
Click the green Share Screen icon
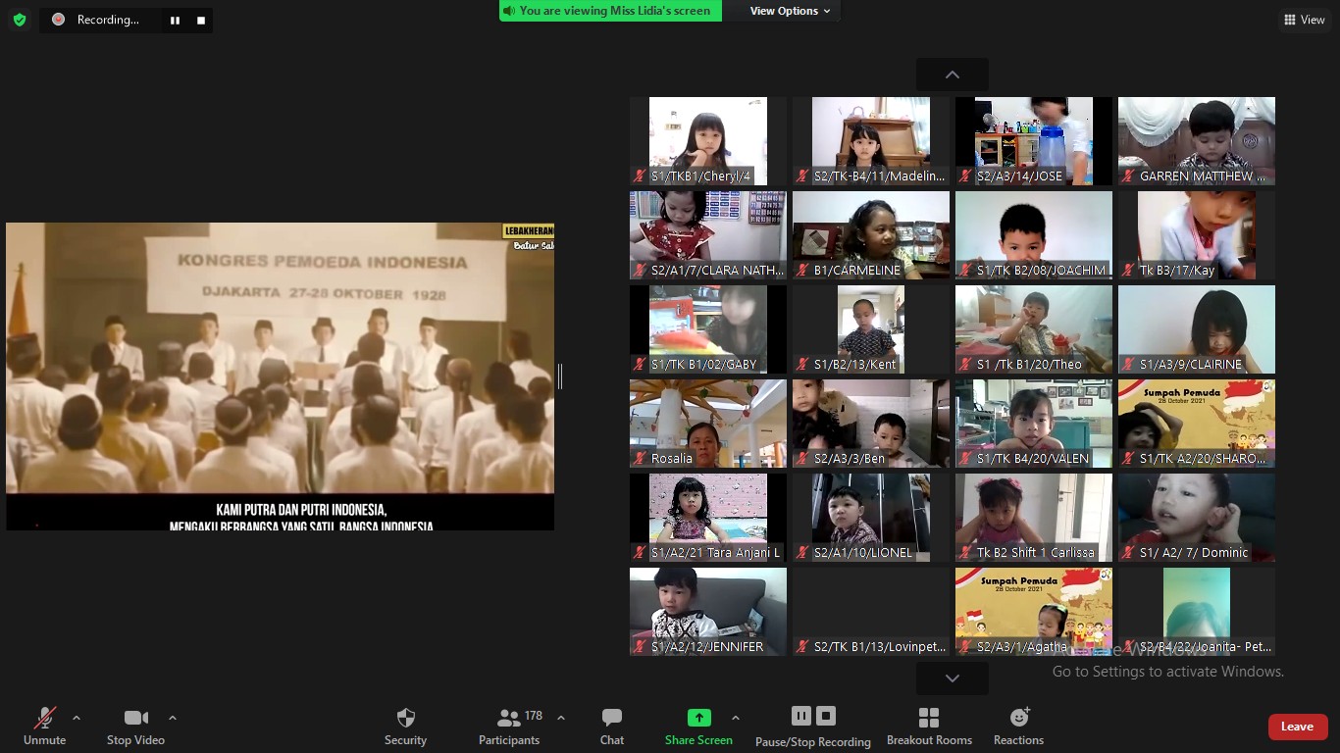tap(698, 718)
